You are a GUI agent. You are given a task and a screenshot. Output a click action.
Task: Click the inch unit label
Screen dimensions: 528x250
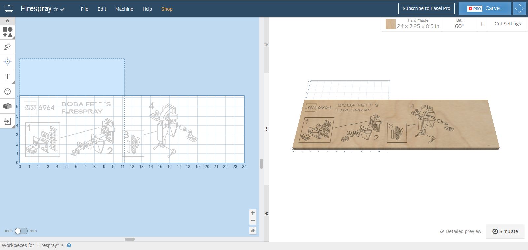[x=9, y=231]
